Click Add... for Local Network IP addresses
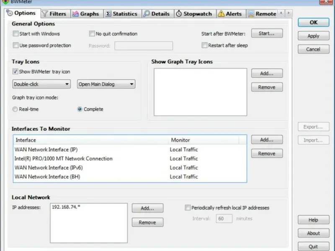This screenshot has width=335, height=251. 148,208
